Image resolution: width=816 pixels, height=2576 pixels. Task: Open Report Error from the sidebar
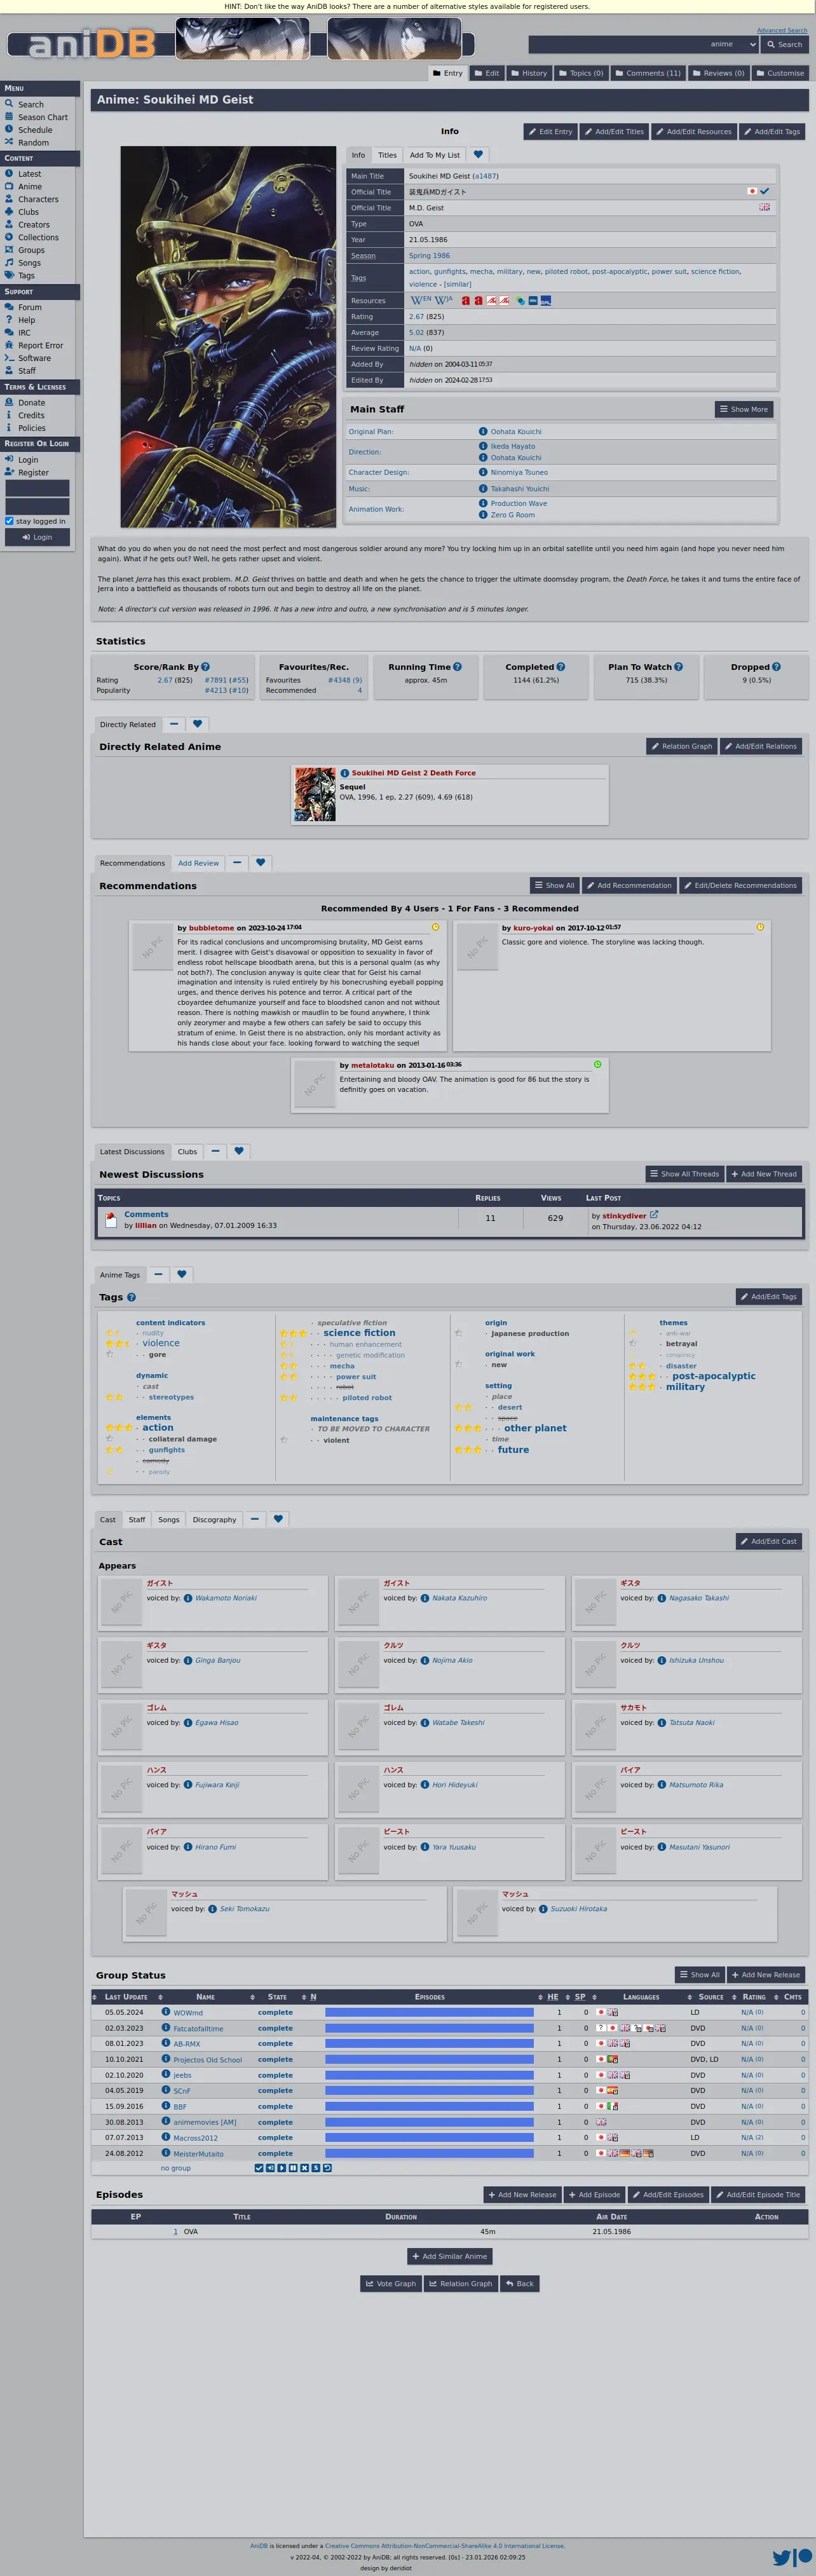click(40, 345)
